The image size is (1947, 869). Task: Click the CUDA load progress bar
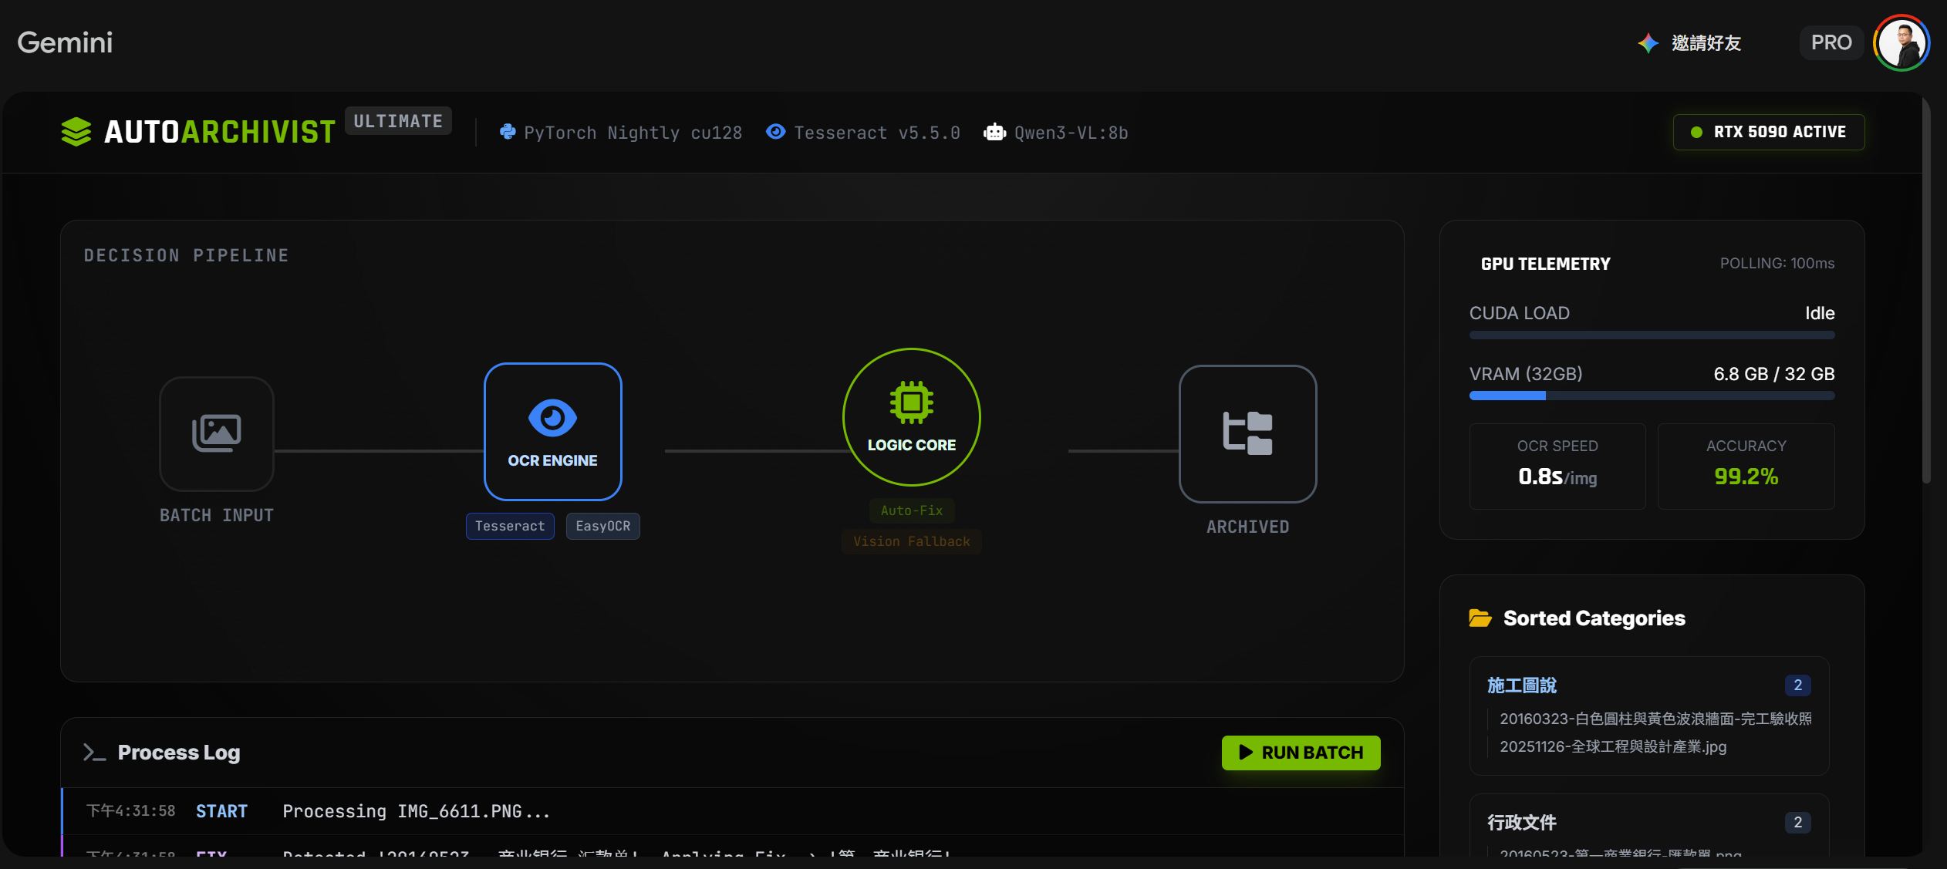click(1652, 335)
